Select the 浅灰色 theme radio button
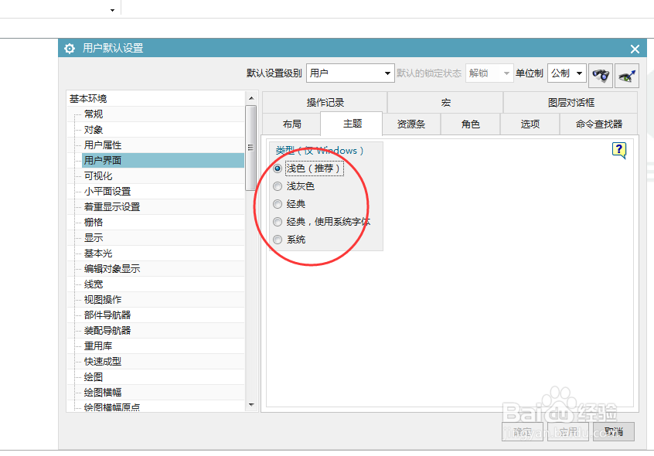The height and width of the screenshot is (456, 654). coord(278,186)
